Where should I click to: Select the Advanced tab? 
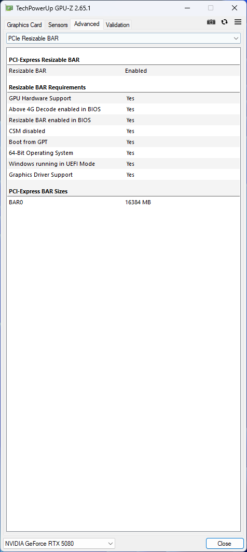(87, 24)
